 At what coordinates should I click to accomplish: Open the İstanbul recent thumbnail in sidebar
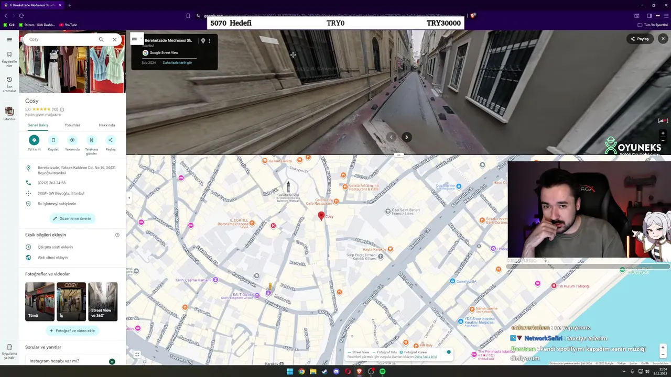[9, 113]
